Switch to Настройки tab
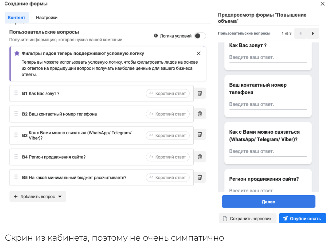This screenshot has height=245, width=329. (47, 18)
